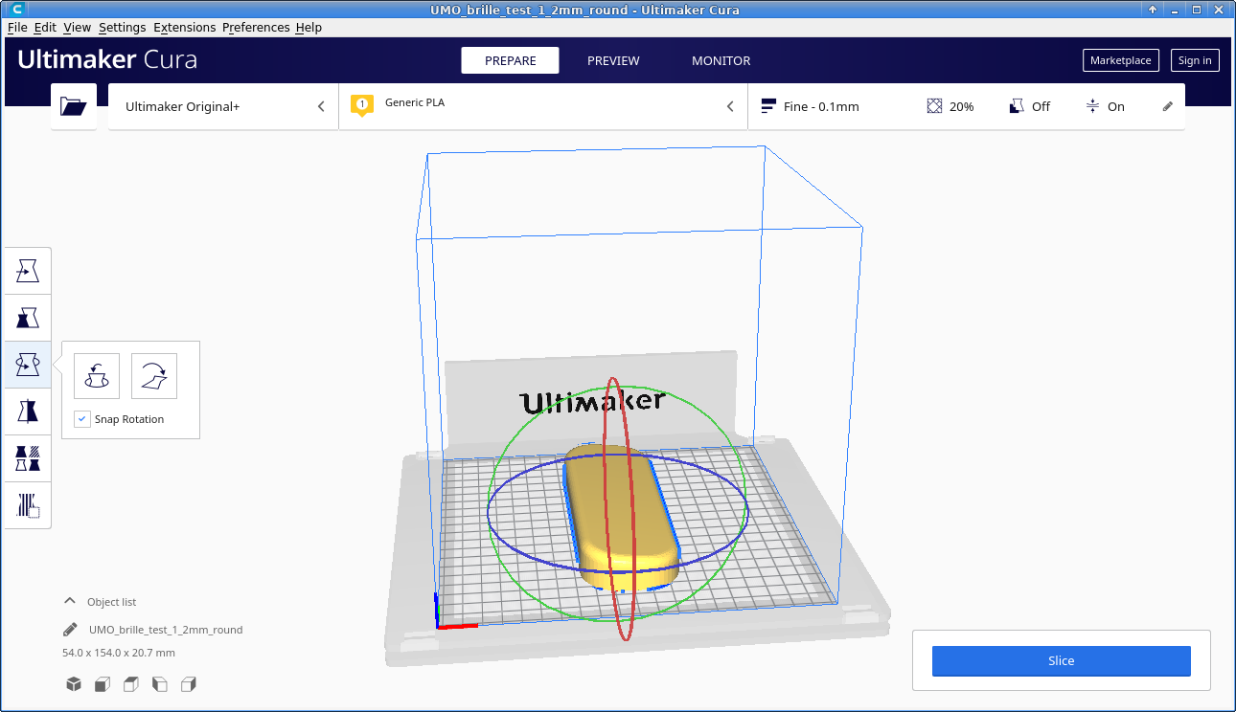Viewport: 1236px width, 712px height.
Task: Click the infill 20% icon
Action: pos(934,106)
